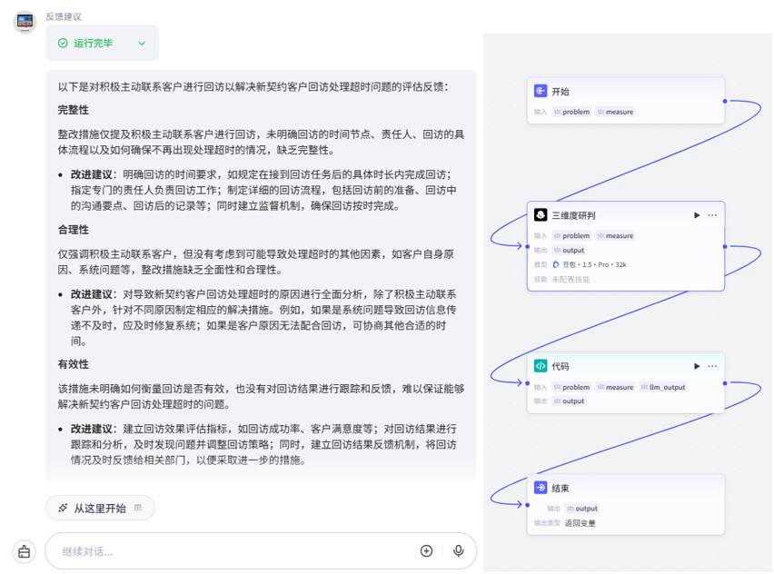The image size is (774, 574).
Task: Click the 豆包 model logo icon
Action: 556,264
